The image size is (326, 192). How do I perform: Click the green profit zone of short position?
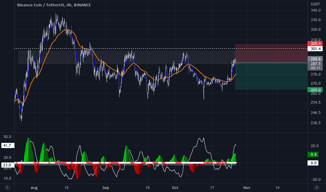coord(271,76)
